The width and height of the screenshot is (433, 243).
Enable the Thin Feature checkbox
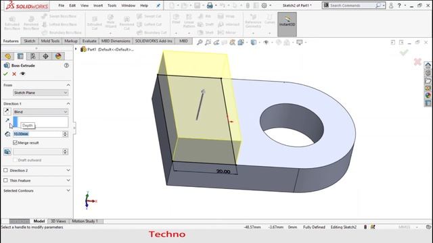[x=5, y=180]
